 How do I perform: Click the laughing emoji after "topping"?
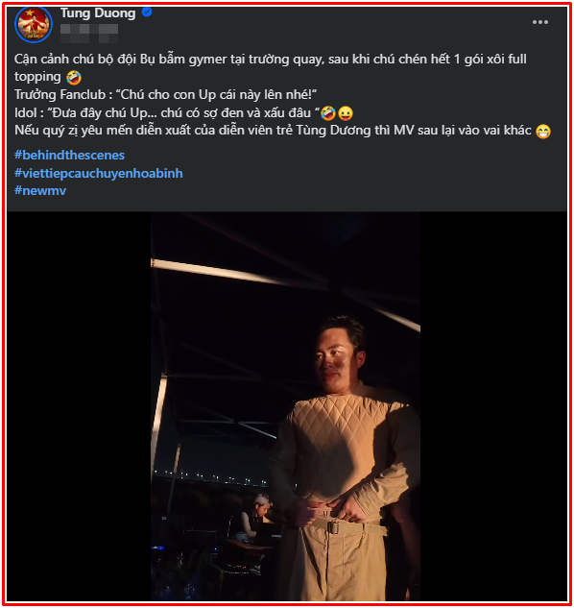click(74, 77)
